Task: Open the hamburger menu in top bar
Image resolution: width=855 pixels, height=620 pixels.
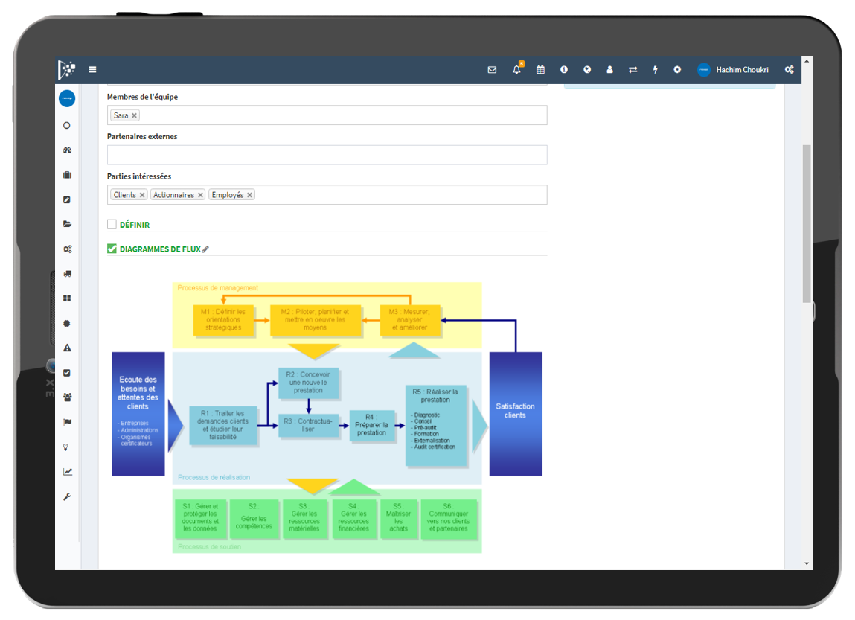Action: 93,70
